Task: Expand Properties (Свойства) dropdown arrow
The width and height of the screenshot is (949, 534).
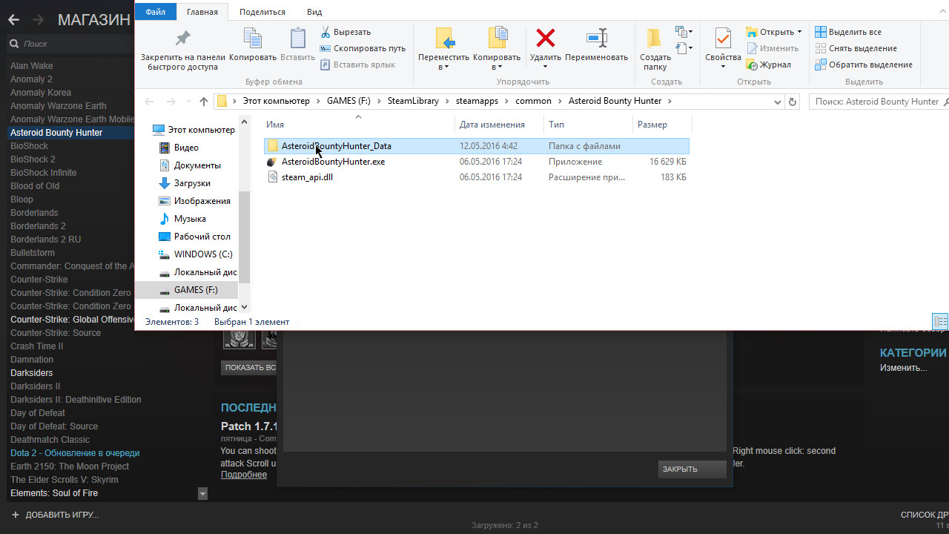Action: pyautogui.click(x=723, y=67)
